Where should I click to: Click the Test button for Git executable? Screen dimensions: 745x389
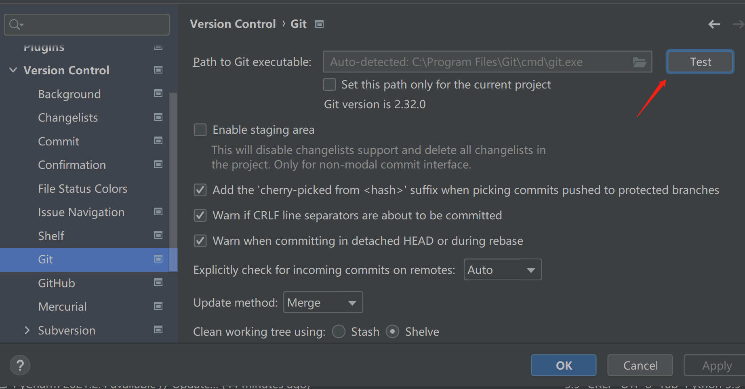700,62
